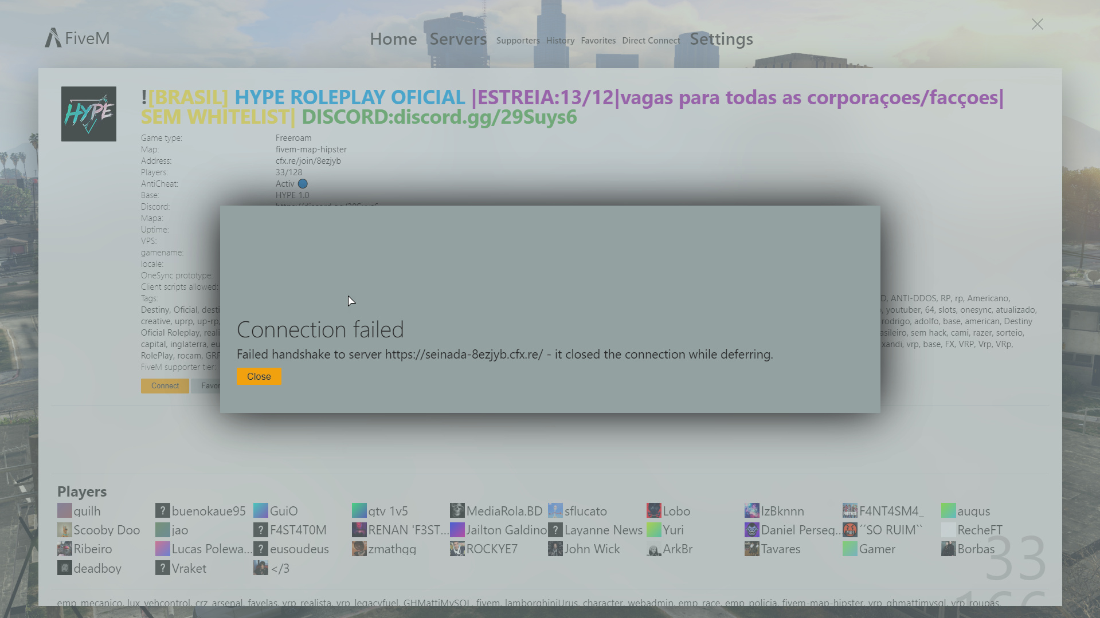Click avatar icon next to guilh
The image size is (1100, 618).
65,510
